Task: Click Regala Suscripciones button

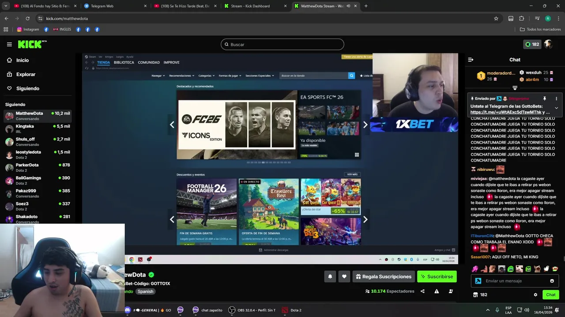Action: tap(384, 276)
